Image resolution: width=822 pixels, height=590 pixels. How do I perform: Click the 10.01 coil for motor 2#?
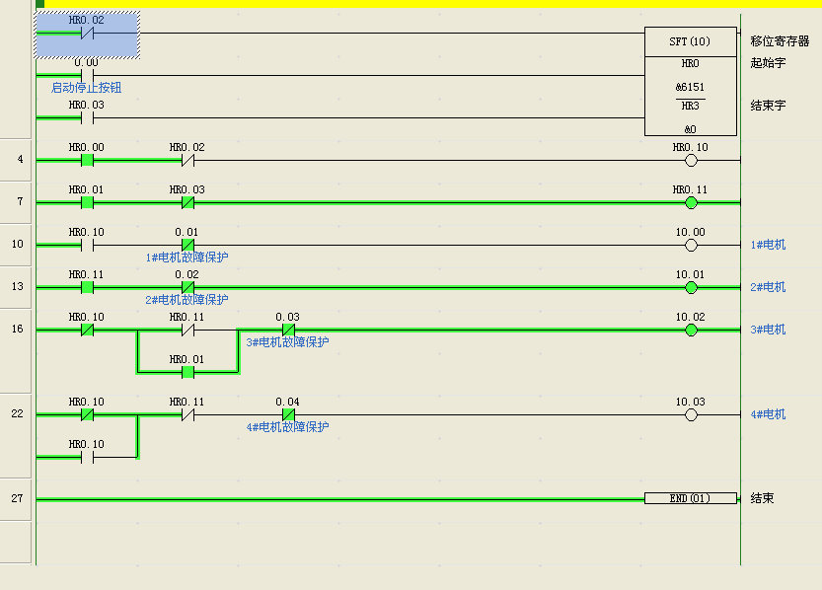tap(691, 288)
